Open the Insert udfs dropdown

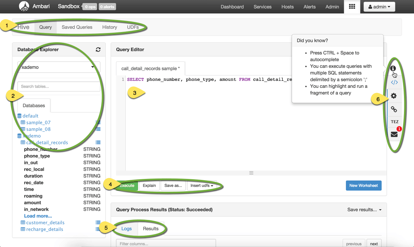tap(202, 186)
